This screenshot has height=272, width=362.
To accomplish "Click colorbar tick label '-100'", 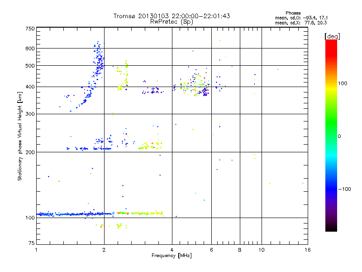I will point(345,189).
